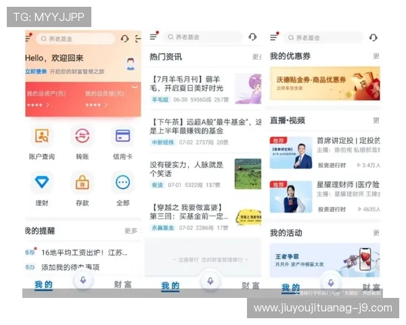Tap 夜读 source tag
Viewport: 406px width, 325px height.
(157, 185)
